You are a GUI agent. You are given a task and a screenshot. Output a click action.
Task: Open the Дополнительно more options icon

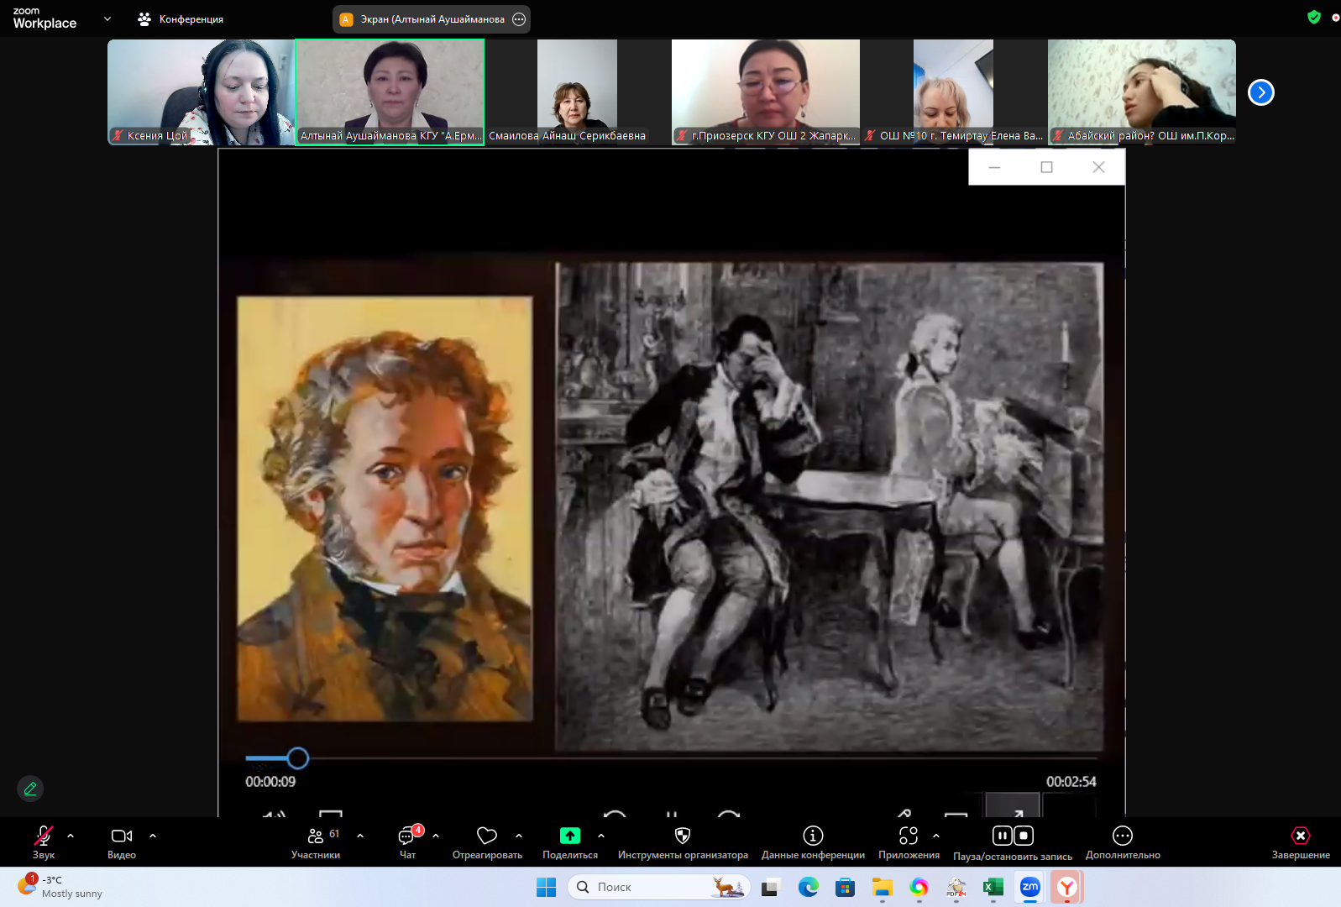[x=1123, y=836]
